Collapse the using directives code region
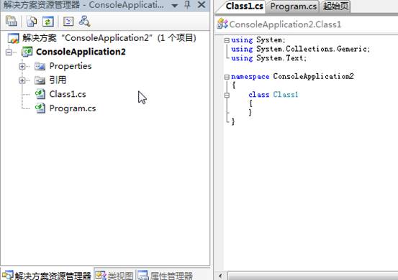This screenshot has height=280, width=398. click(x=227, y=40)
